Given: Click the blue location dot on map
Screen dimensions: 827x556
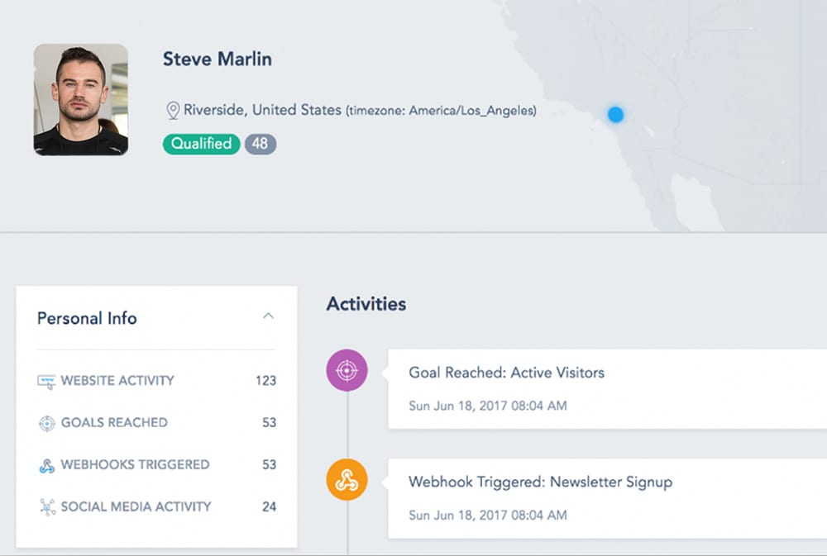Looking at the screenshot, I should [615, 114].
